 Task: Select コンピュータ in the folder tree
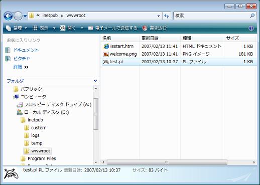33,97
